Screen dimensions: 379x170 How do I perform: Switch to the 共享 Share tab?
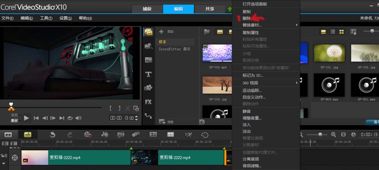click(210, 9)
